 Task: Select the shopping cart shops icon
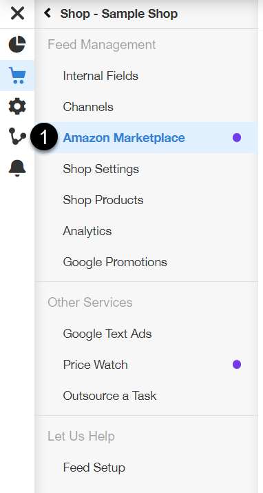pos(17,75)
